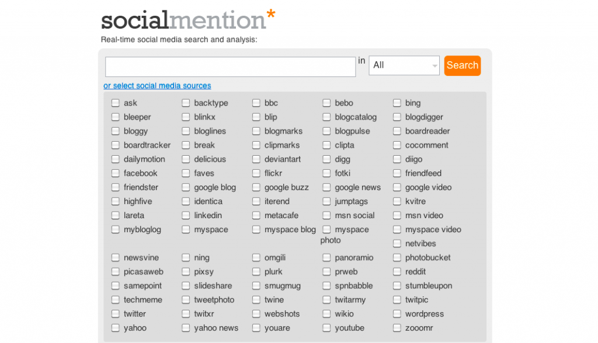Enable the bbc source checkbox
The height and width of the screenshot is (343, 598).
pyautogui.click(x=256, y=103)
